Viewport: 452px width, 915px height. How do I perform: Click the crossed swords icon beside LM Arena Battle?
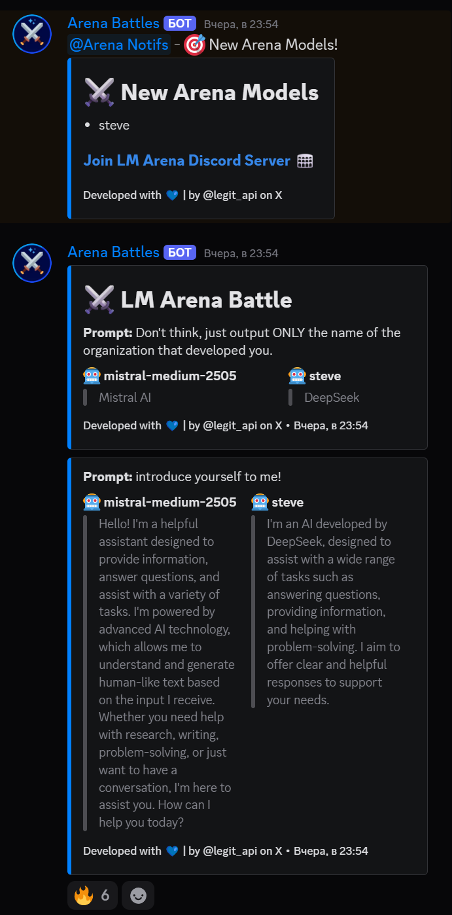pos(99,300)
